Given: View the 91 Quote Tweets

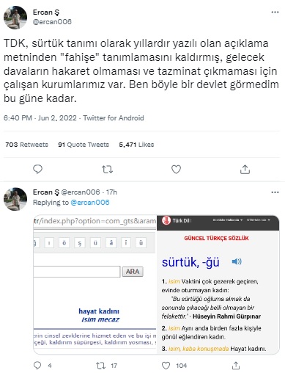Looking at the screenshot, I should tap(84, 145).
